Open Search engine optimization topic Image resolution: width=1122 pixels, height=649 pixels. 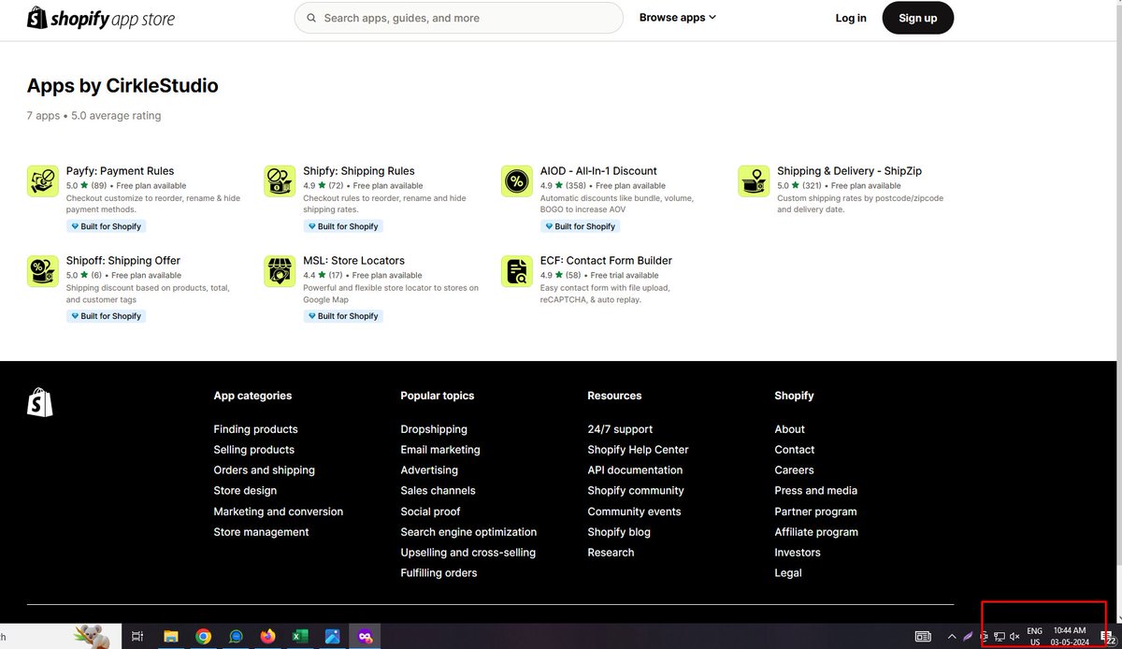point(468,532)
